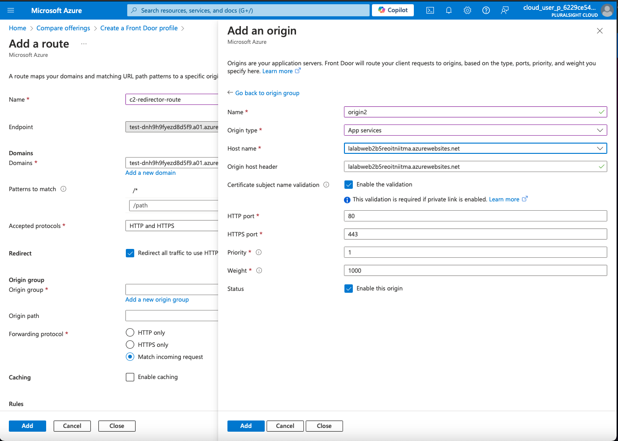Expand the Origin type dropdown
Image resolution: width=618 pixels, height=441 pixels.
(x=475, y=130)
